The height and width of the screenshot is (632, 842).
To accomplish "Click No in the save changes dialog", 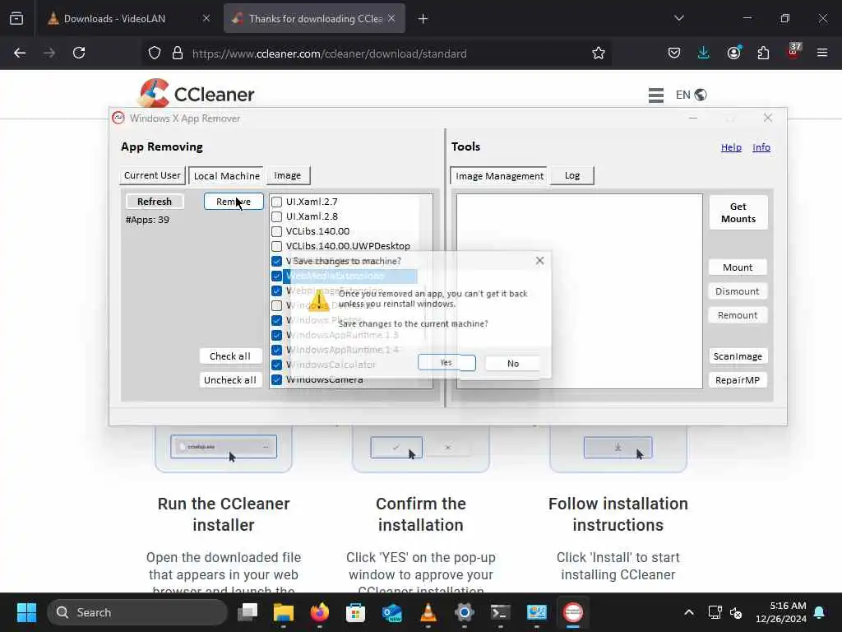I will click(513, 363).
